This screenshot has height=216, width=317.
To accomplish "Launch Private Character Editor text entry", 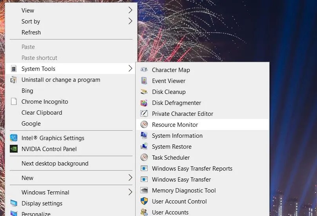I will point(183,113).
